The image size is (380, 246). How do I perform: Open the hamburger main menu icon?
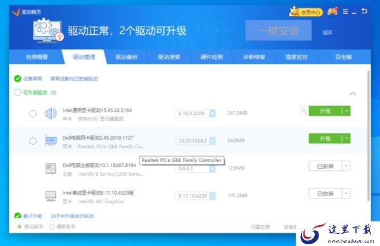click(x=345, y=11)
